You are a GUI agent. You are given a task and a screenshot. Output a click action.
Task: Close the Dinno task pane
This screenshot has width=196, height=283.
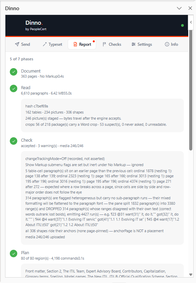[x=190, y=8]
